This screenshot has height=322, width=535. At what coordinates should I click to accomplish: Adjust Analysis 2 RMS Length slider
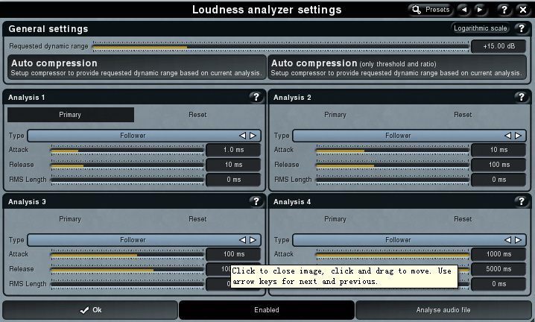pos(393,180)
